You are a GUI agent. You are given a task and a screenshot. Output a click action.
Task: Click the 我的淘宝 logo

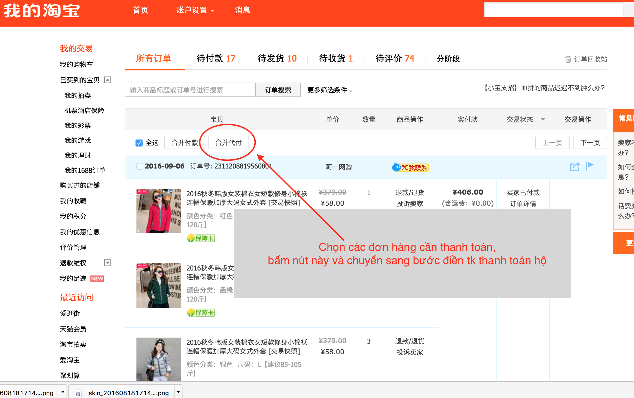pos(42,11)
